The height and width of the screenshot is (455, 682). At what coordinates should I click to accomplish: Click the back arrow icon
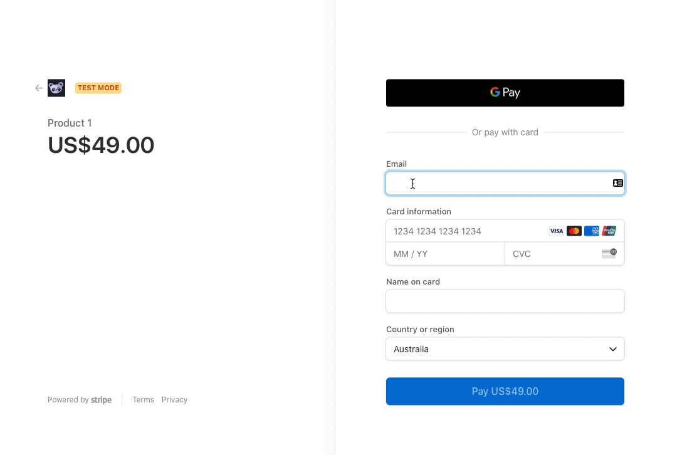pos(39,88)
